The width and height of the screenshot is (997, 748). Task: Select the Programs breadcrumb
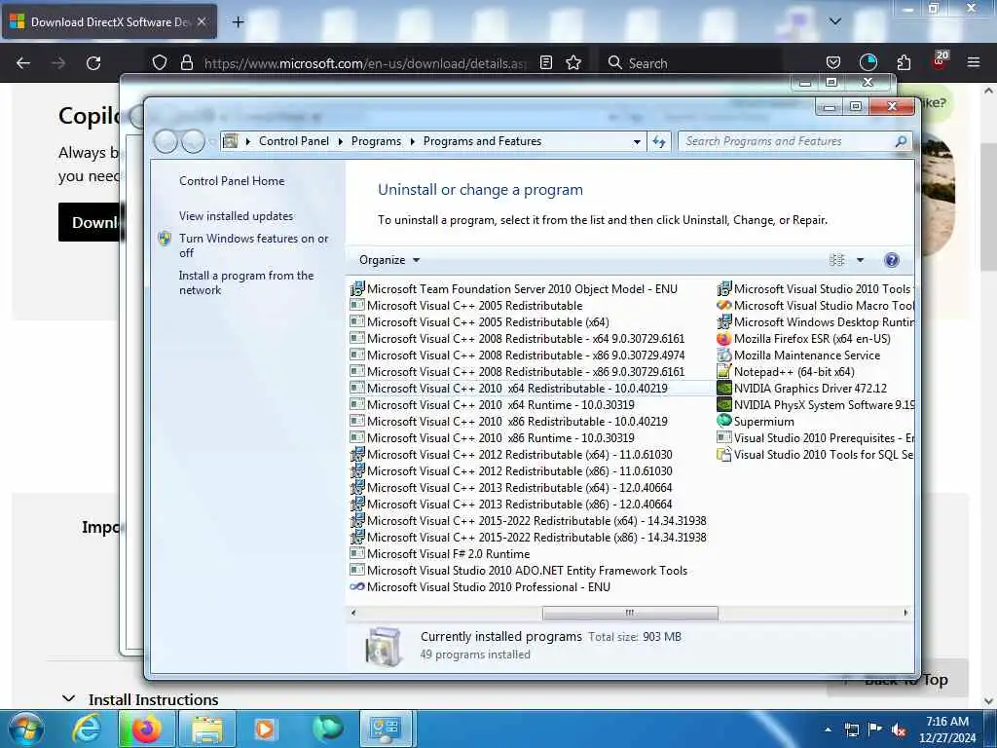pyautogui.click(x=376, y=141)
